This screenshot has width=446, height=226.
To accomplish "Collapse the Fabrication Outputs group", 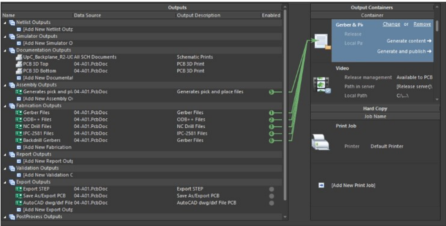I will tap(5, 106).
